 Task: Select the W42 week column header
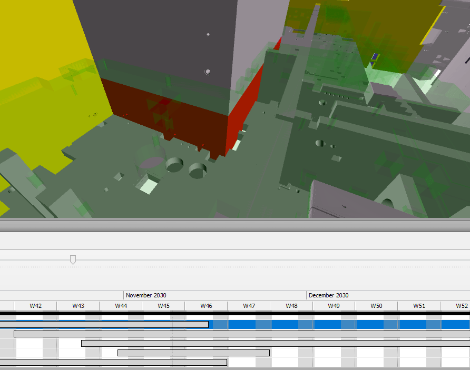coord(35,306)
